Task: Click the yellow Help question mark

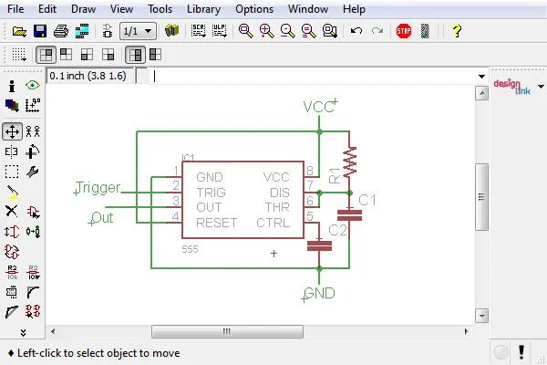Action: point(457,31)
